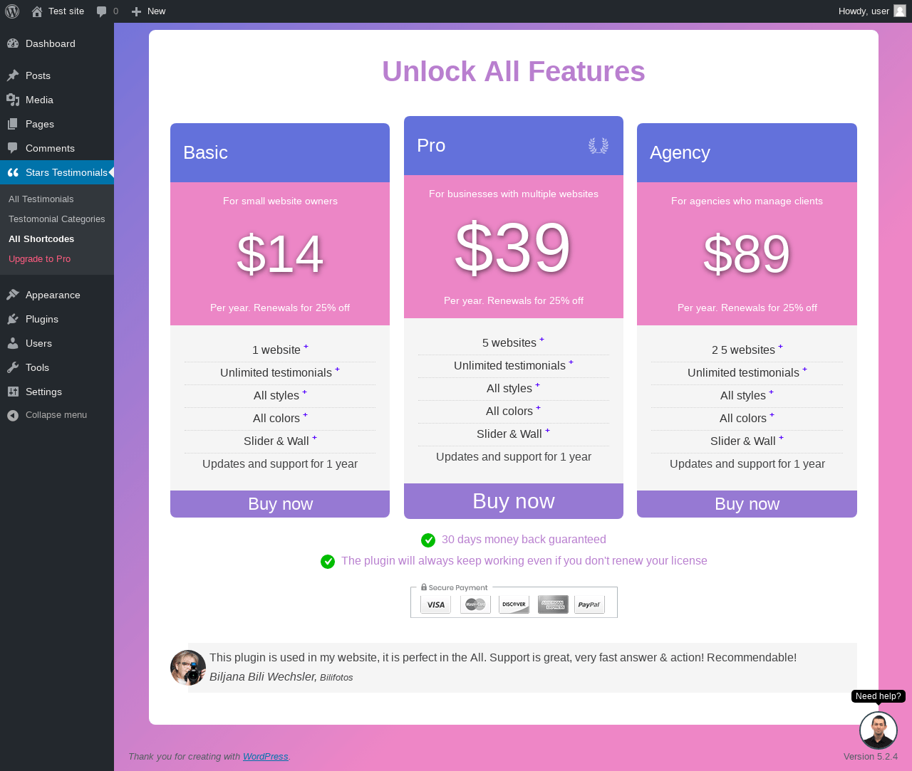Image resolution: width=912 pixels, height=771 pixels.
Task: Open the comments bubble icon in admin bar
Action: [102, 11]
